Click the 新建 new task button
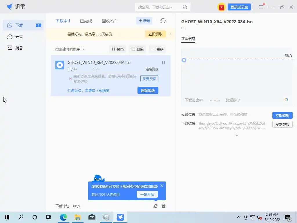Image resolution: width=297 pixels, height=223 pixels. 144,21
